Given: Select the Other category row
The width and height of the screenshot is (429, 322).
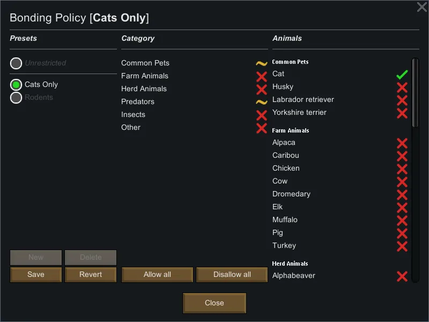Looking at the screenshot, I should coord(131,128).
